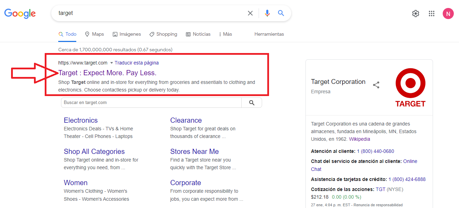Screen dimensions: 459x208
Task: Click the https://www.target.com URL text
Action: [x=83, y=63]
